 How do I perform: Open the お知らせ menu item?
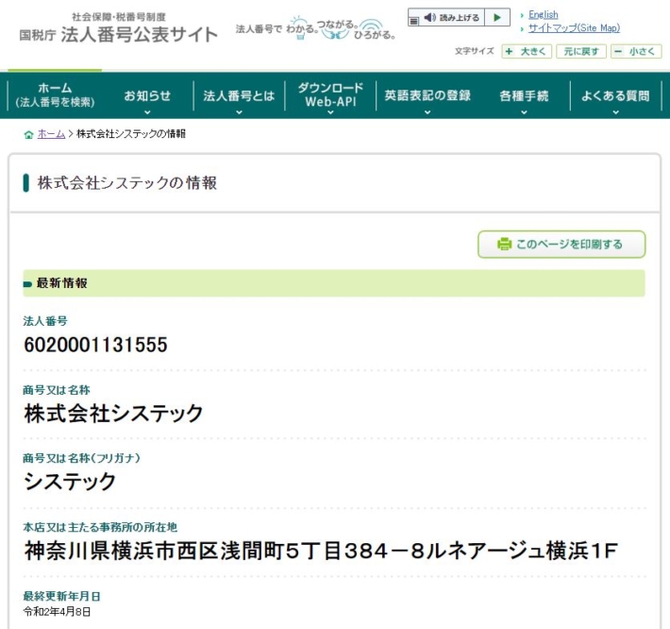point(147,95)
